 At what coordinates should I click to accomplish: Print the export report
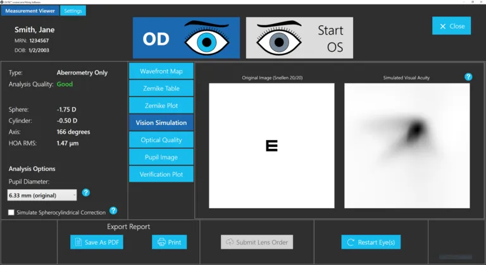point(169,242)
